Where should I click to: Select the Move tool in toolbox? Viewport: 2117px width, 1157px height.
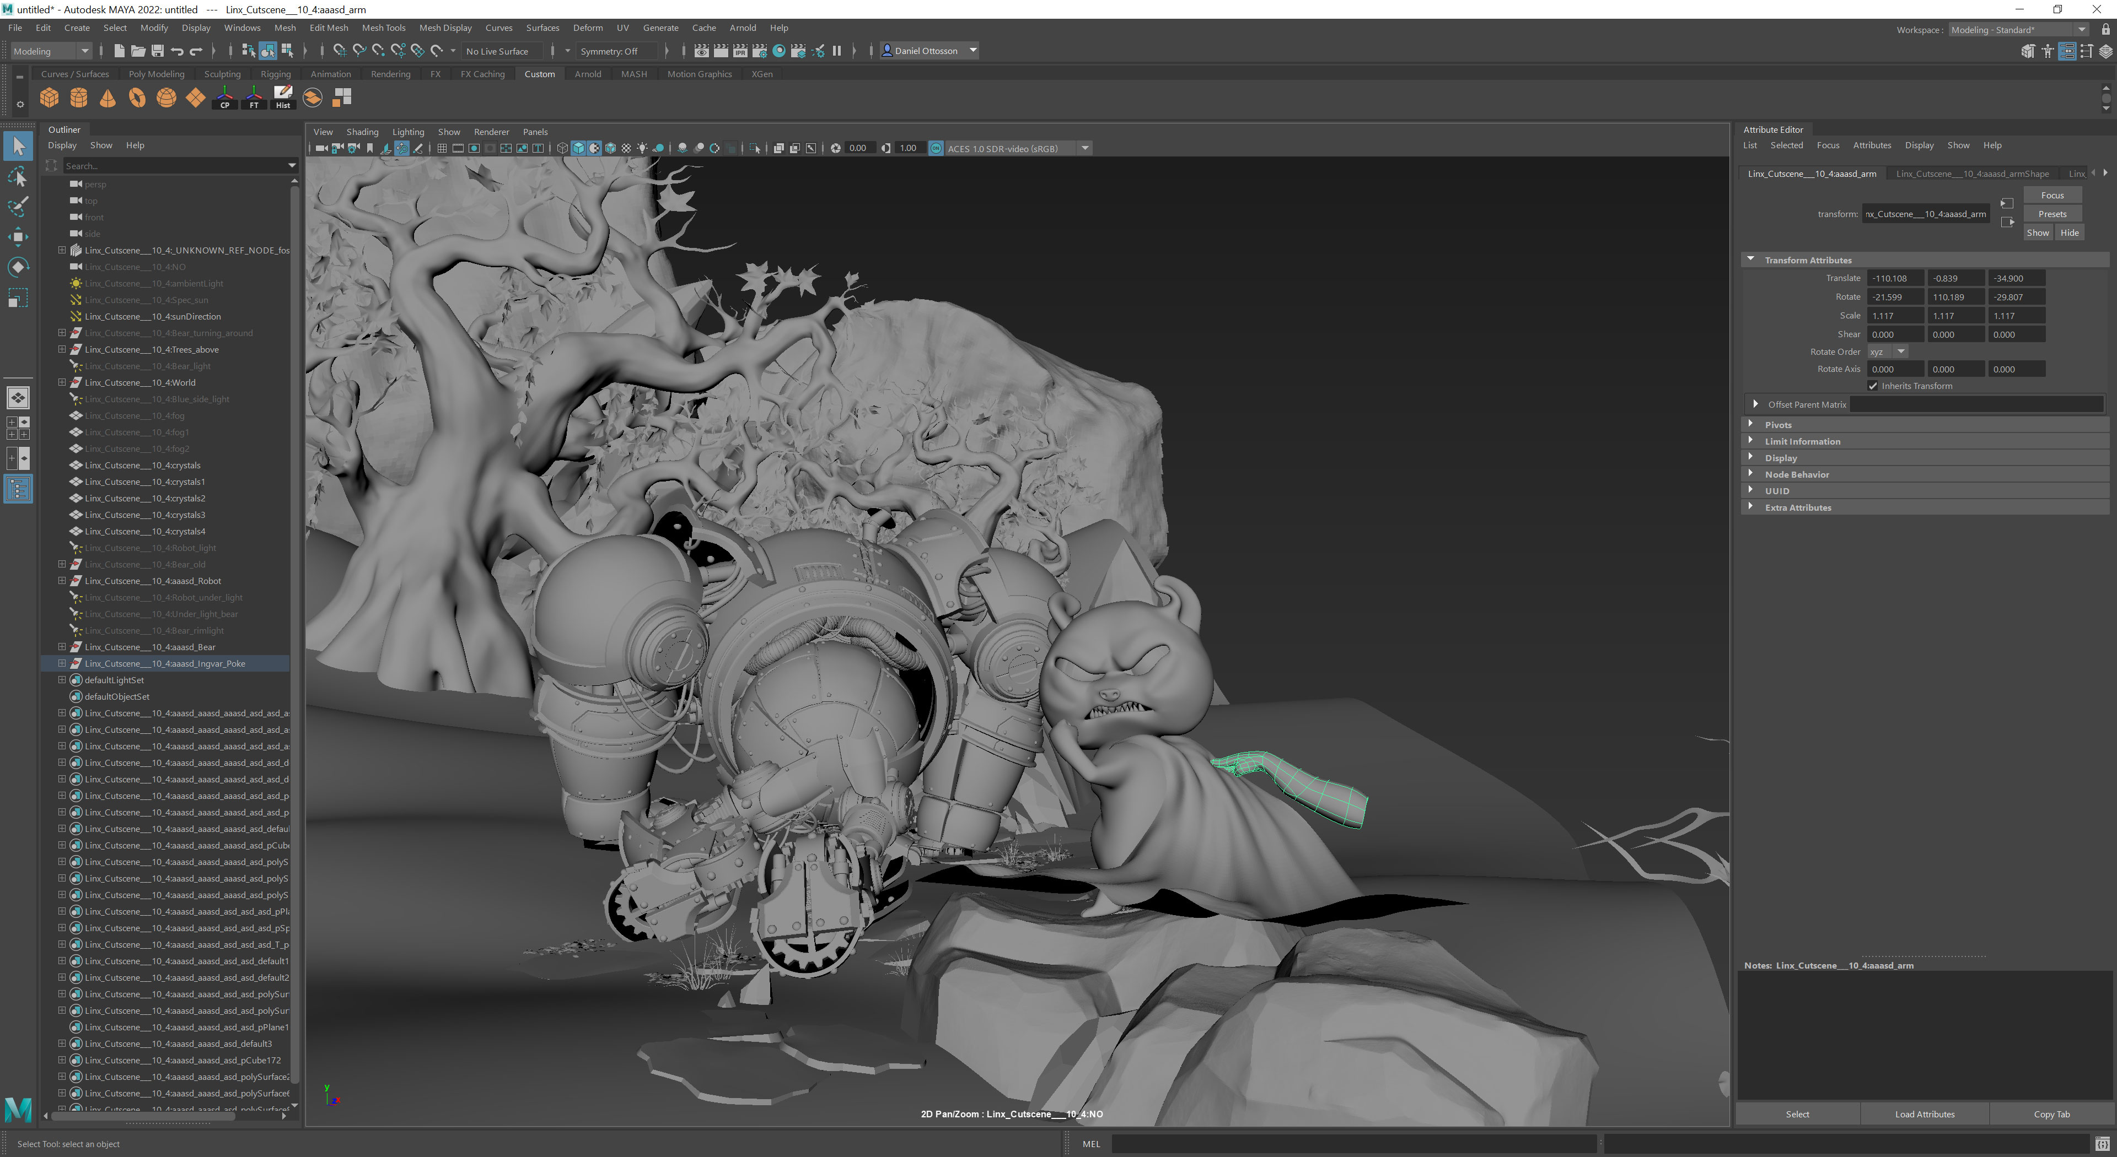point(18,237)
